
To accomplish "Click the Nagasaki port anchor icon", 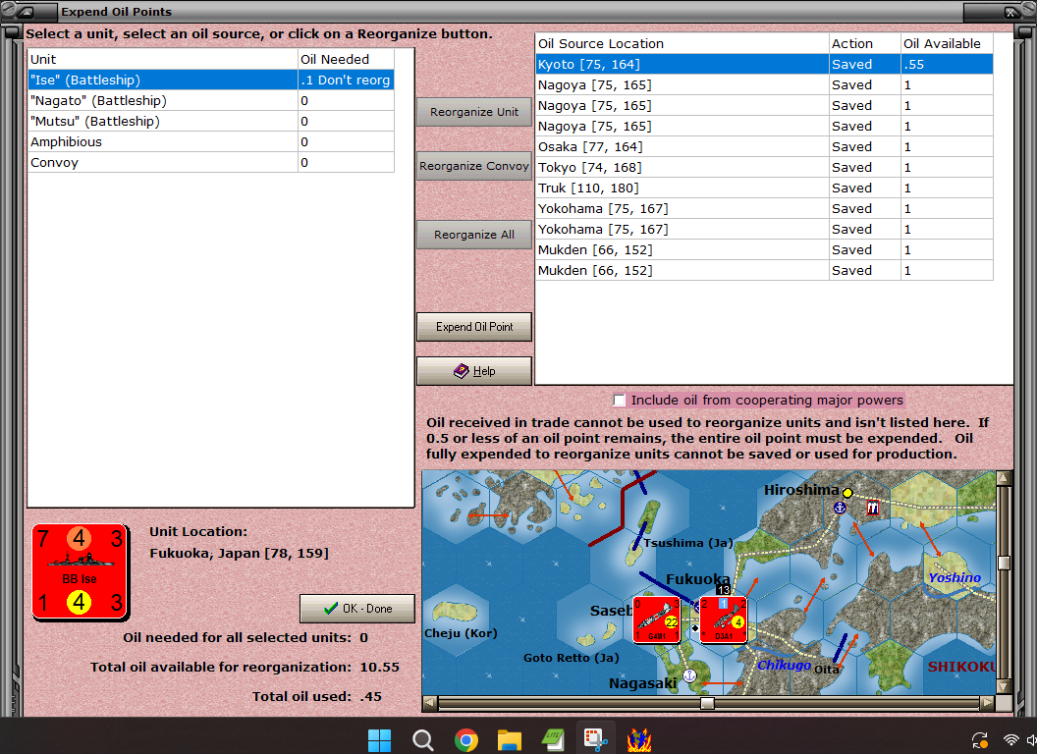I will 689,675.
